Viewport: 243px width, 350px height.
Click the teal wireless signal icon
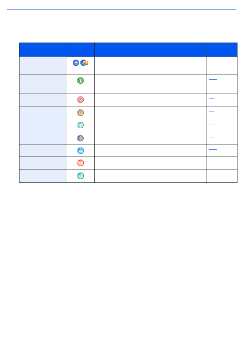click(x=80, y=125)
